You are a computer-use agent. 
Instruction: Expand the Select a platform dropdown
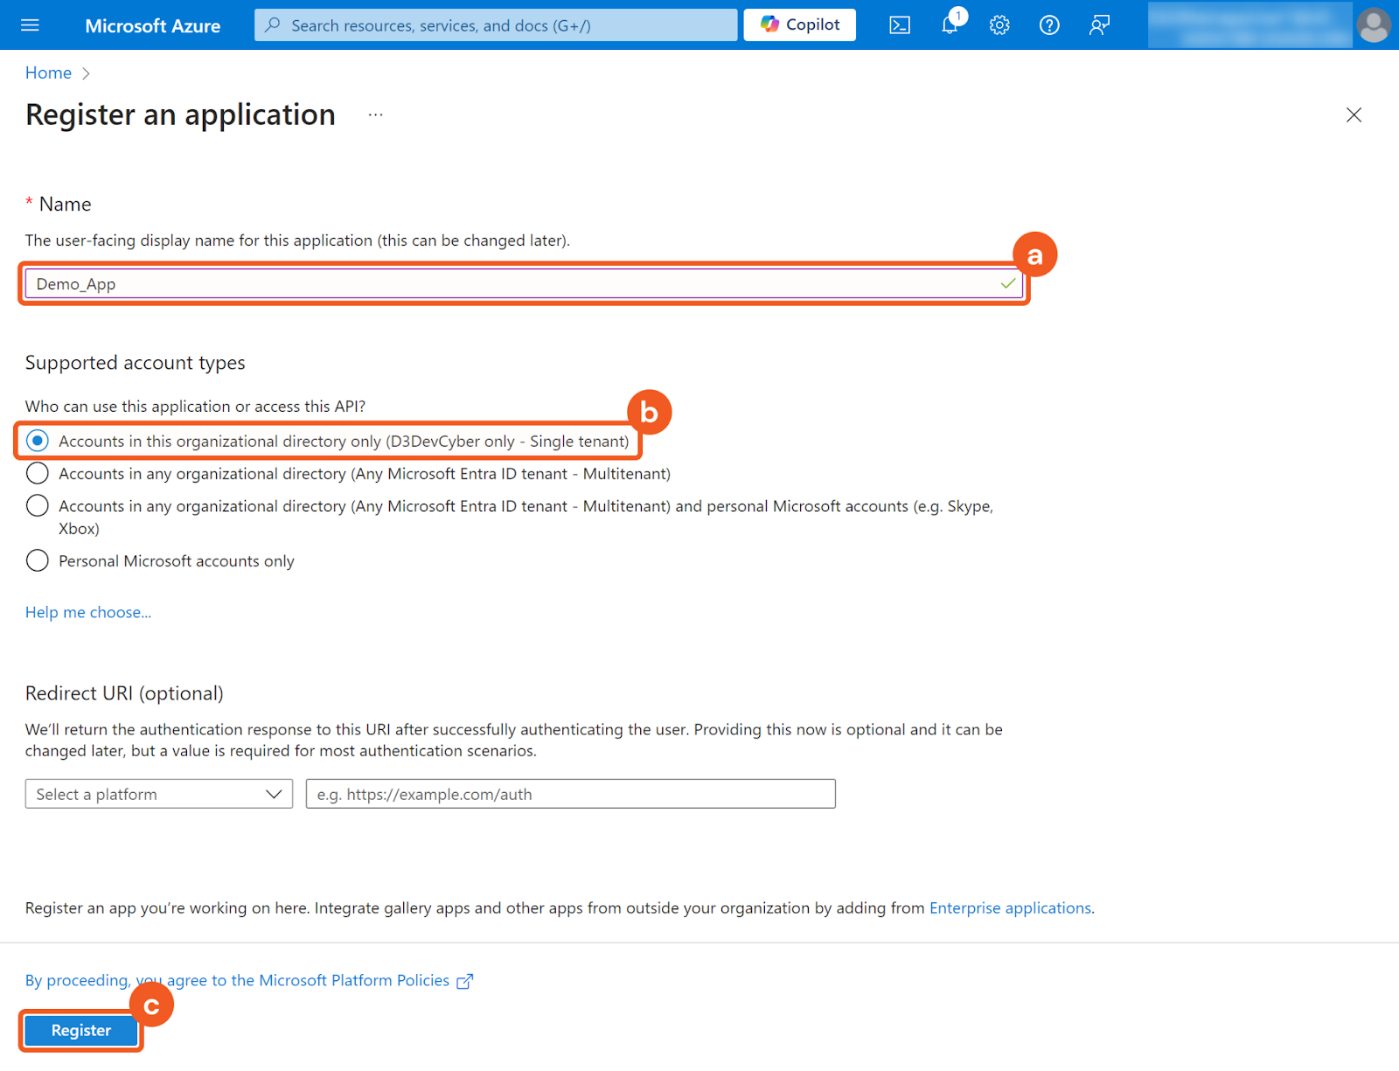coord(159,794)
